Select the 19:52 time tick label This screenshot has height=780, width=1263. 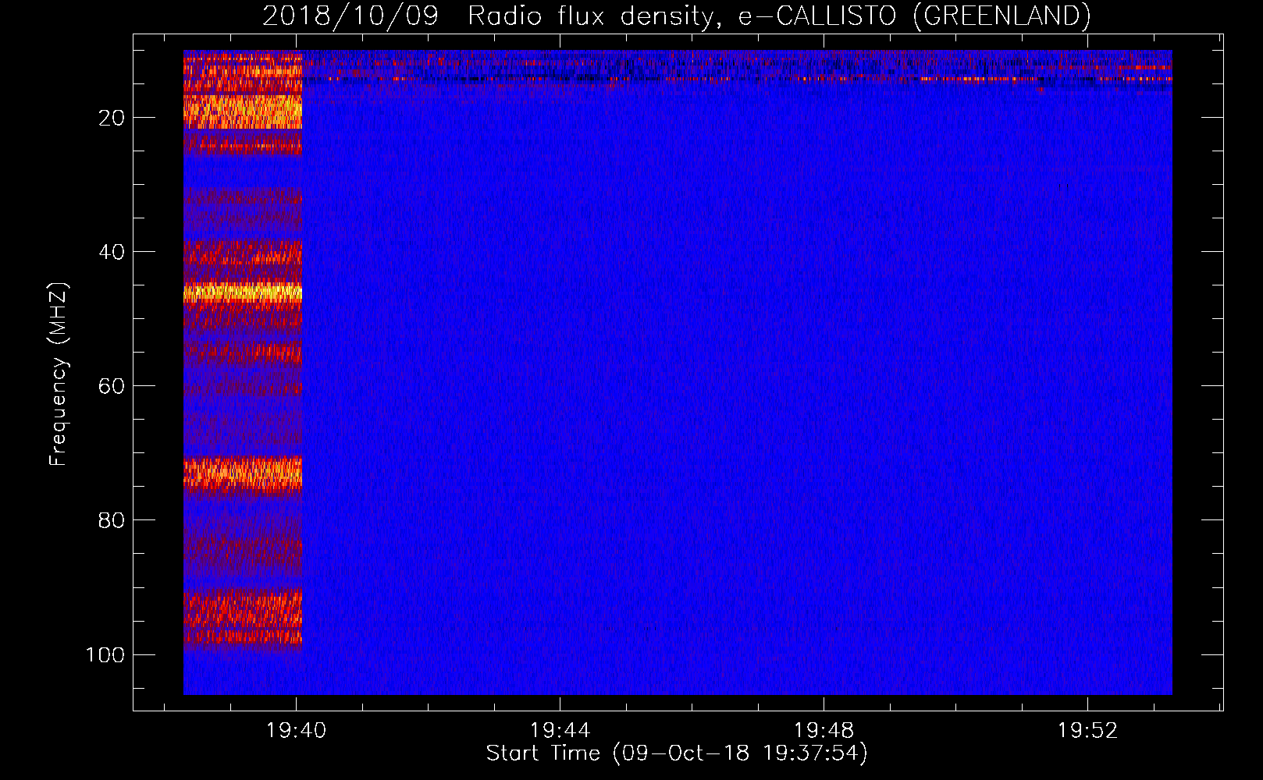(1087, 731)
